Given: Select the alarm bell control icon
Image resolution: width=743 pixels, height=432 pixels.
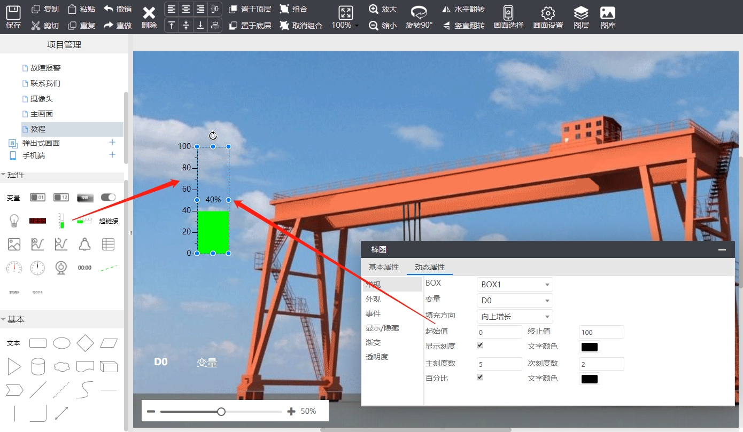Looking at the screenshot, I should [x=84, y=244].
